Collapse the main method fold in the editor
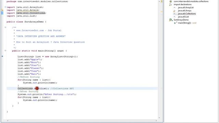219x123 pixels. click(x=5, y=51)
